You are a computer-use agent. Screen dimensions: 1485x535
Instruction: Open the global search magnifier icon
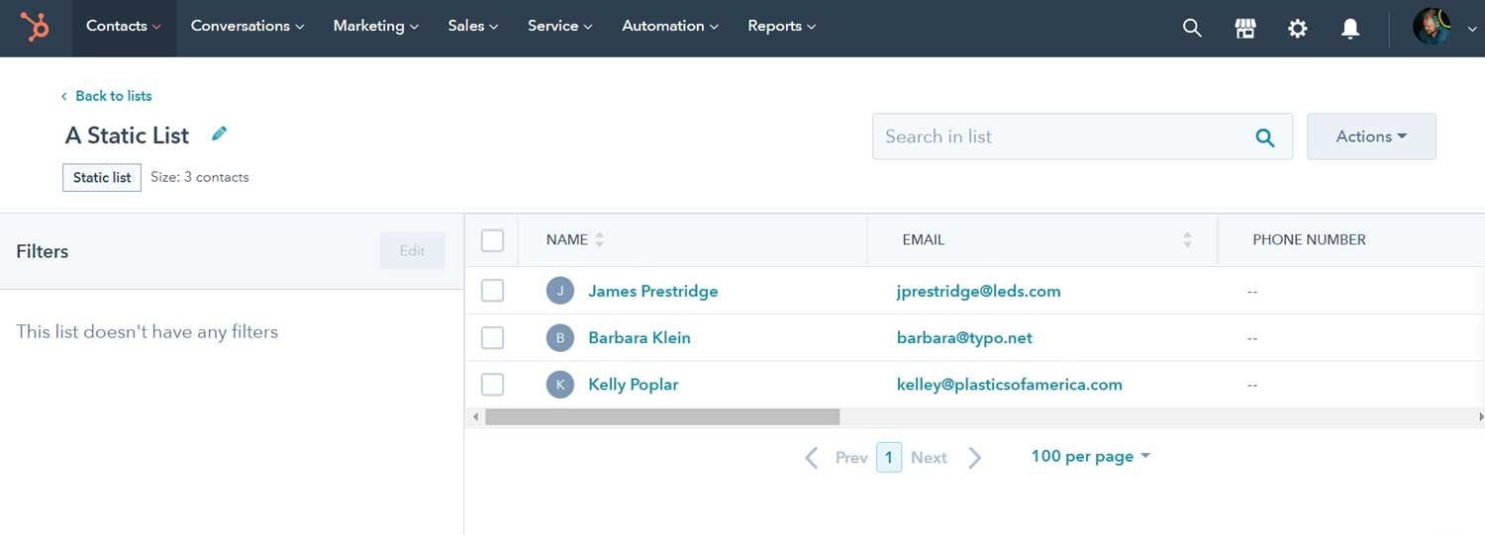[x=1192, y=28]
